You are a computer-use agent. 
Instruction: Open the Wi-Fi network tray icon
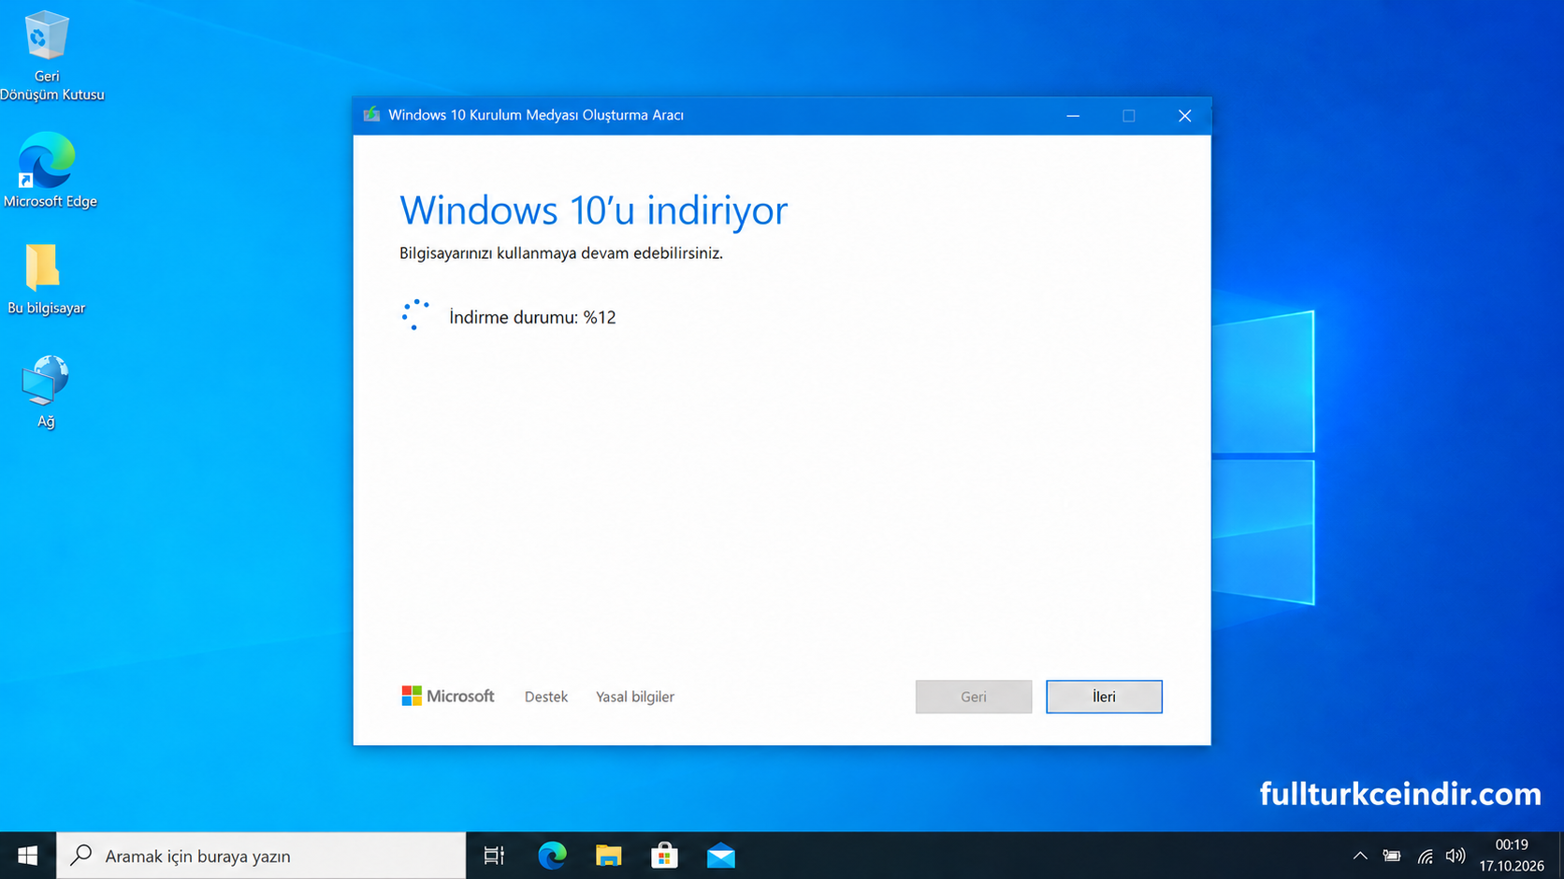click(x=1425, y=856)
